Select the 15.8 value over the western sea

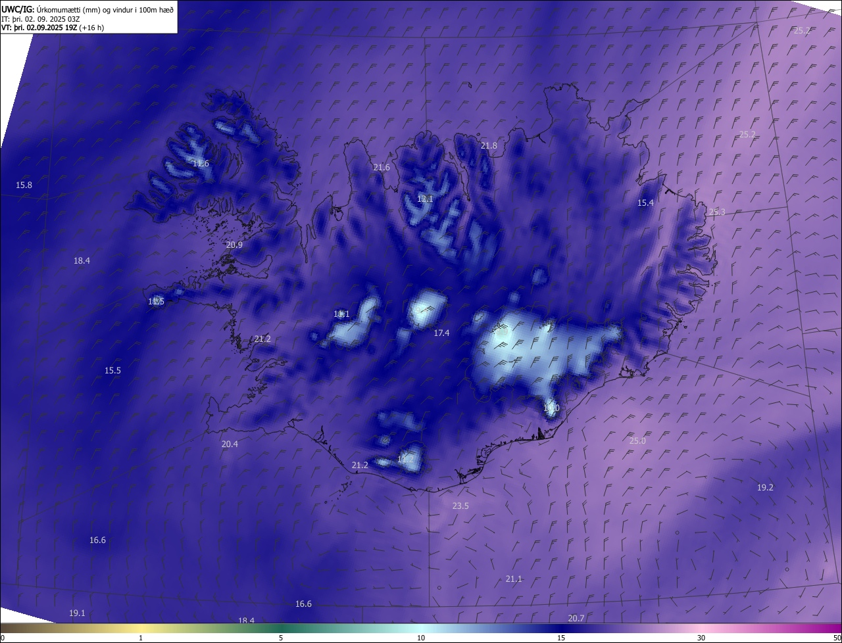tap(24, 185)
